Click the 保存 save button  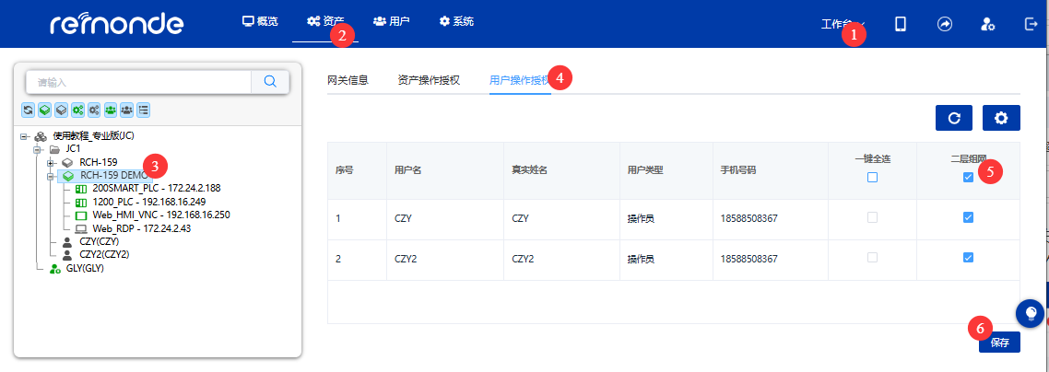[999, 343]
